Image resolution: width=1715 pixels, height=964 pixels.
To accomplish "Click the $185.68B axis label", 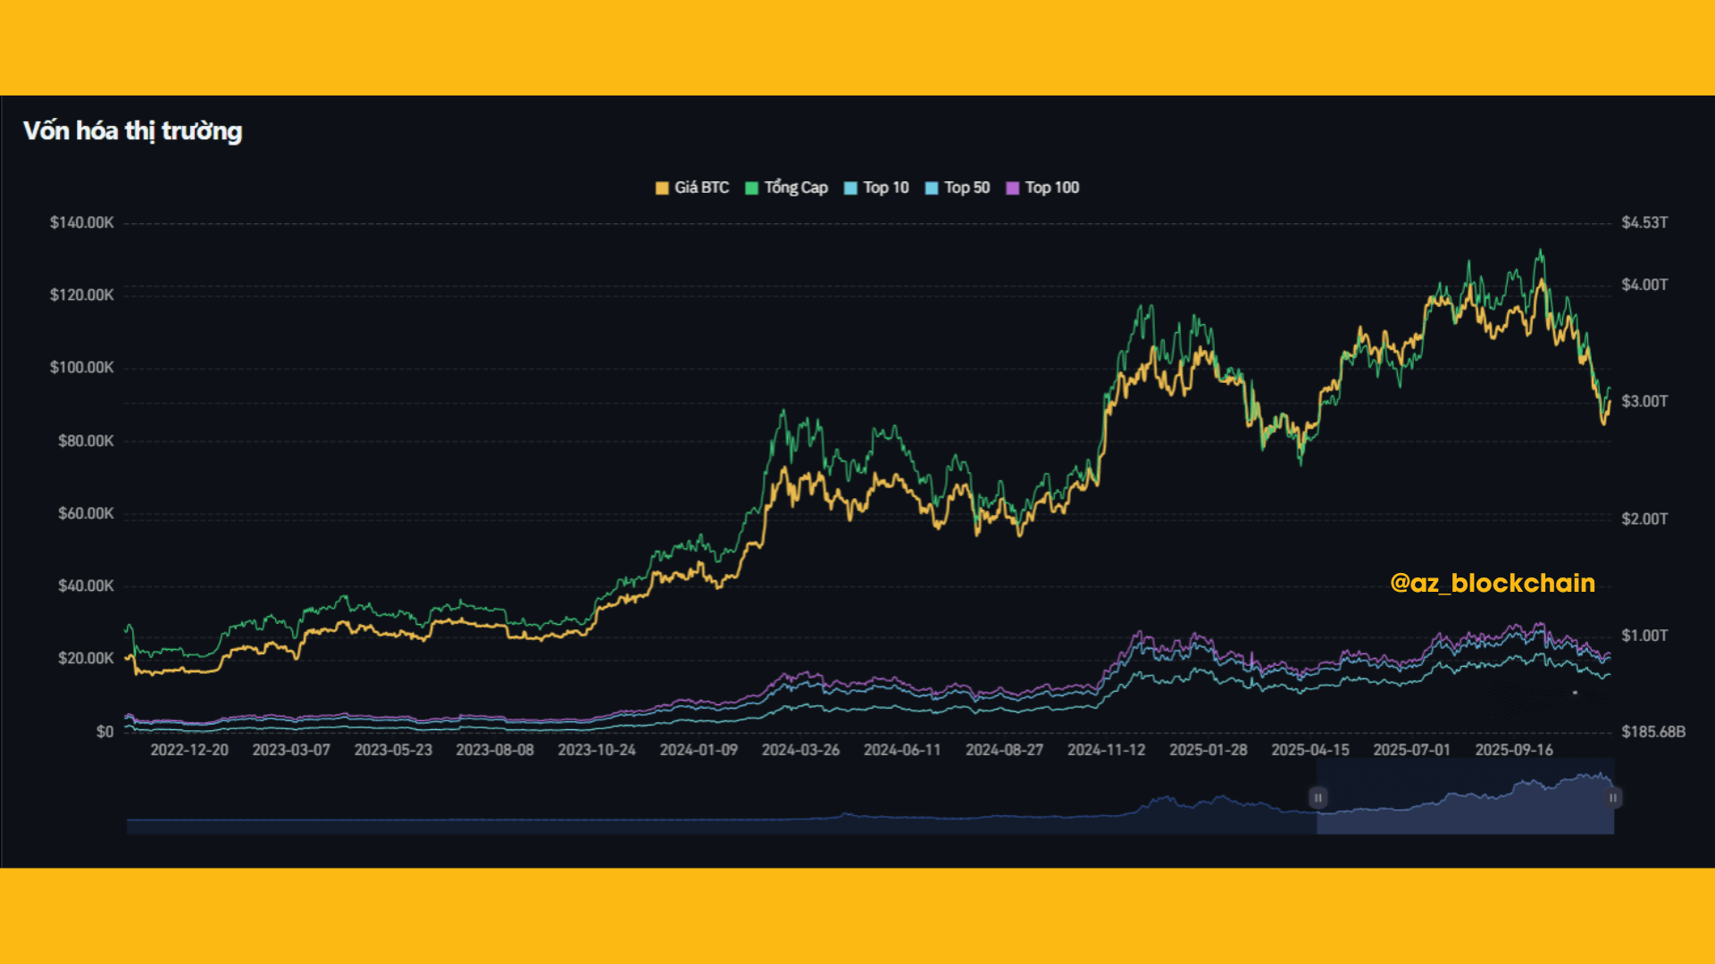I will [x=1653, y=732].
